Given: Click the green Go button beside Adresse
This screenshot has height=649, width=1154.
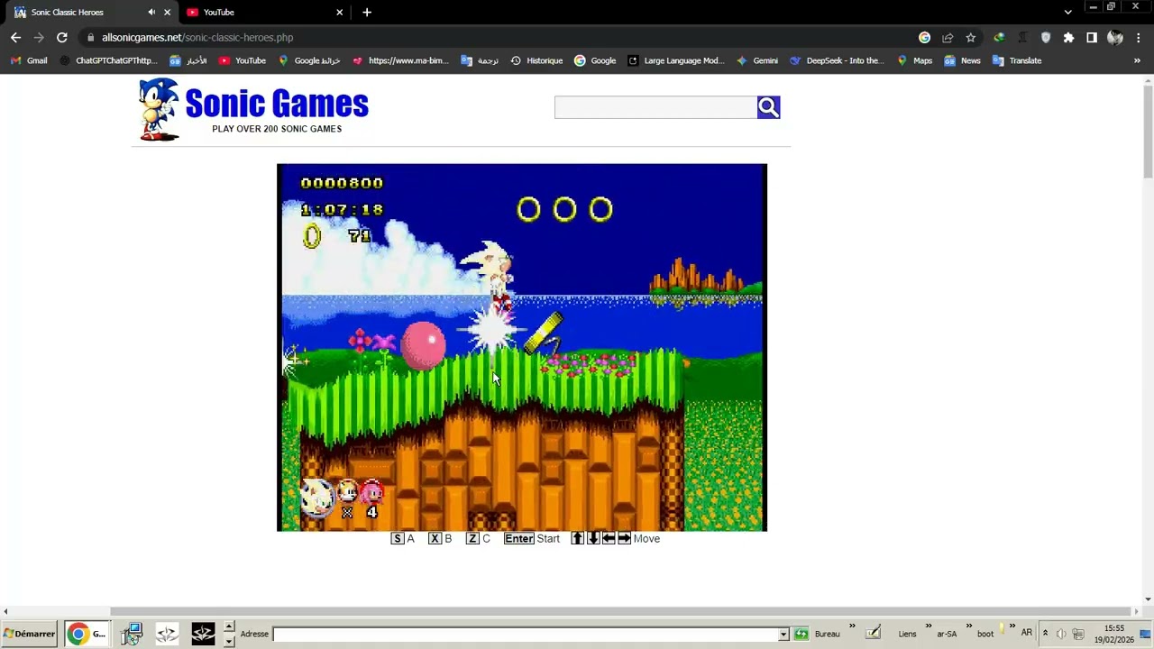Looking at the screenshot, I should [x=801, y=634].
